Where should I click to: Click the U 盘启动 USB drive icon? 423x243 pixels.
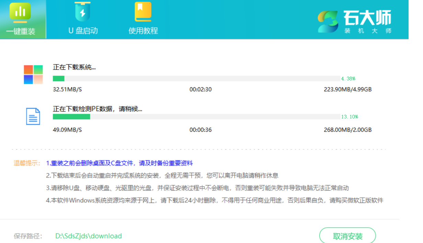coord(82,12)
